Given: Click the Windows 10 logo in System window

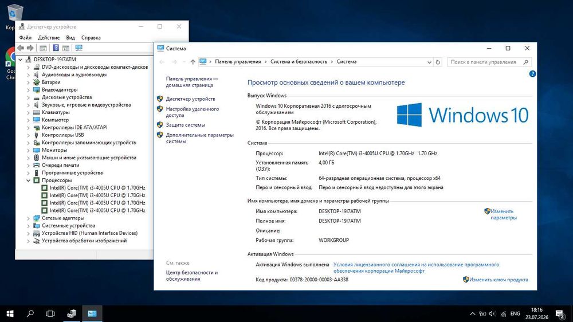Looking at the screenshot, I should click(462, 115).
